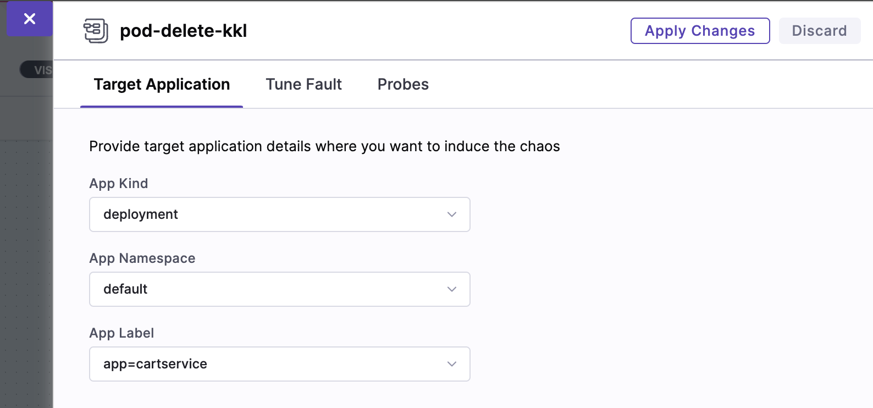Expand the App Kind dropdown chevron

(452, 214)
